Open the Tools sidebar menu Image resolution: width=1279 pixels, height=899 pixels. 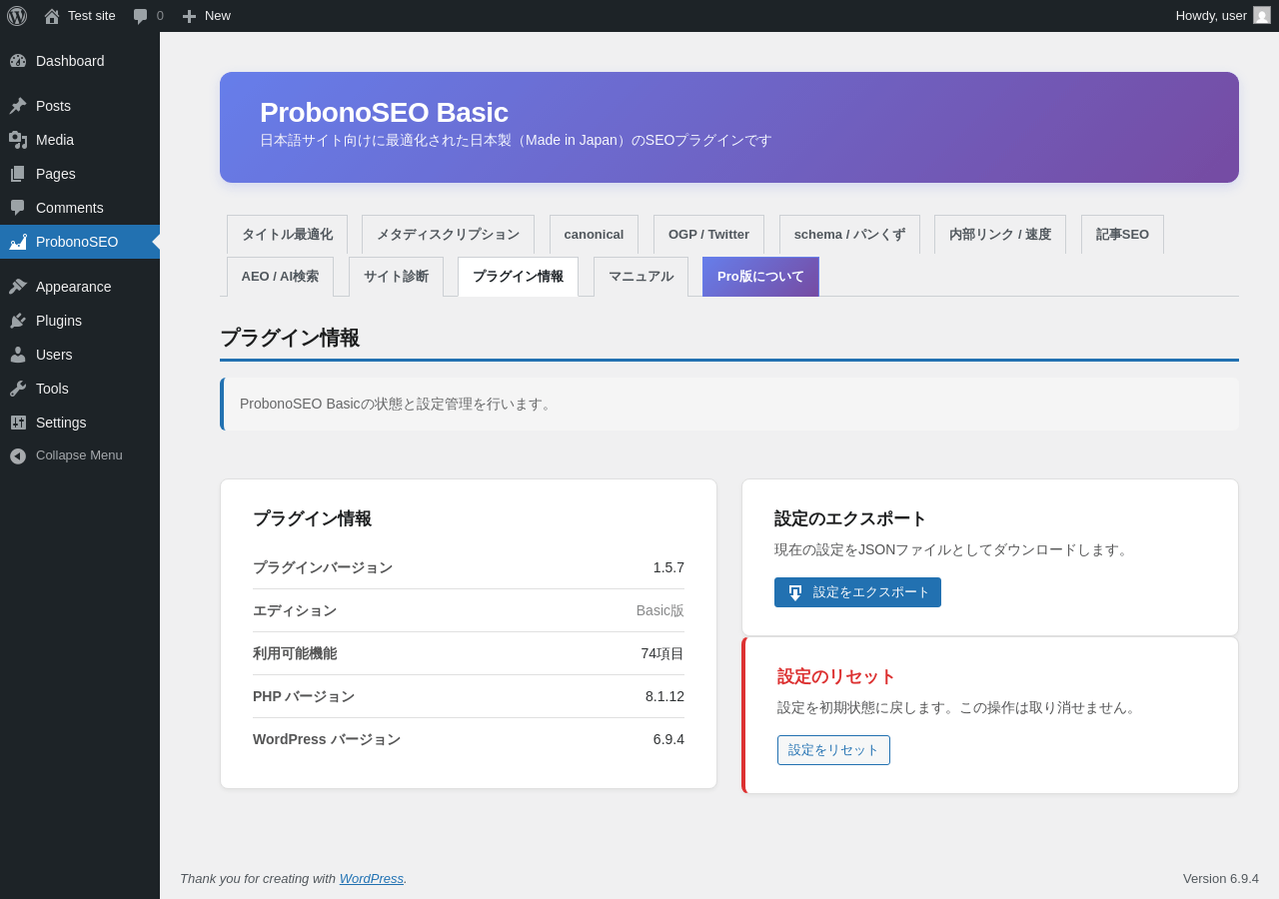point(52,389)
